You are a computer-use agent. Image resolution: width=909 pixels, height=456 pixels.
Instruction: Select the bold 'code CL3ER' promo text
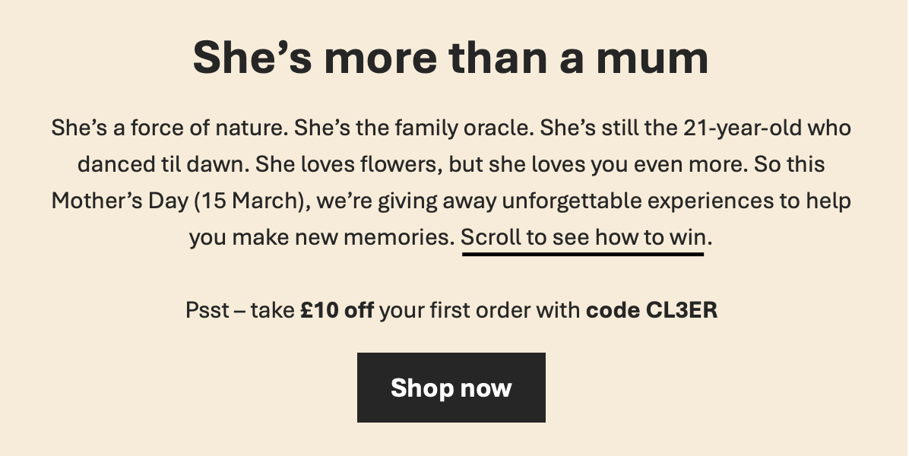click(651, 311)
